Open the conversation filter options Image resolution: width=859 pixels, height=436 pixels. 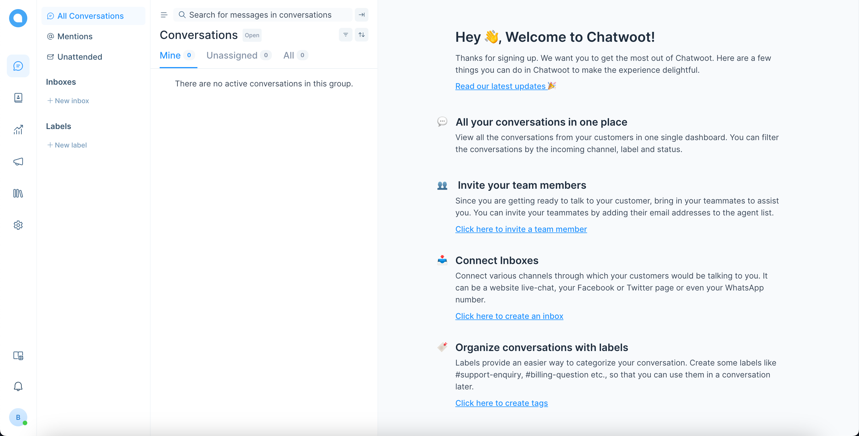click(345, 35)
